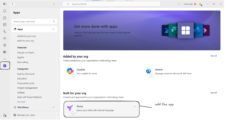Open the Utilities category
This screenshot has height=120, width=225.
[21, 93]
